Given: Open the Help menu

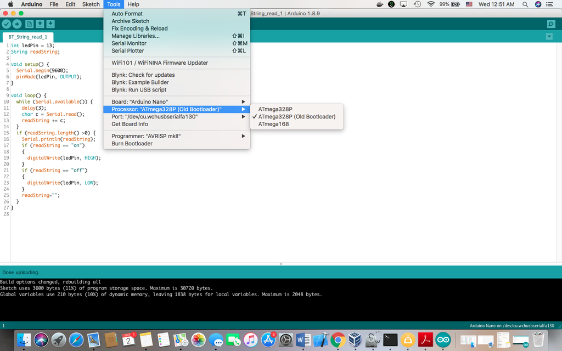Looking at the screenshot, I should pyautogui.click(x=133, y=4).
